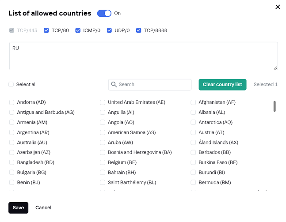Viewport: 286px width, 222px height.
Task: Tick the Bermuda (BM) checkbox
Action: [x=193, y=182]
